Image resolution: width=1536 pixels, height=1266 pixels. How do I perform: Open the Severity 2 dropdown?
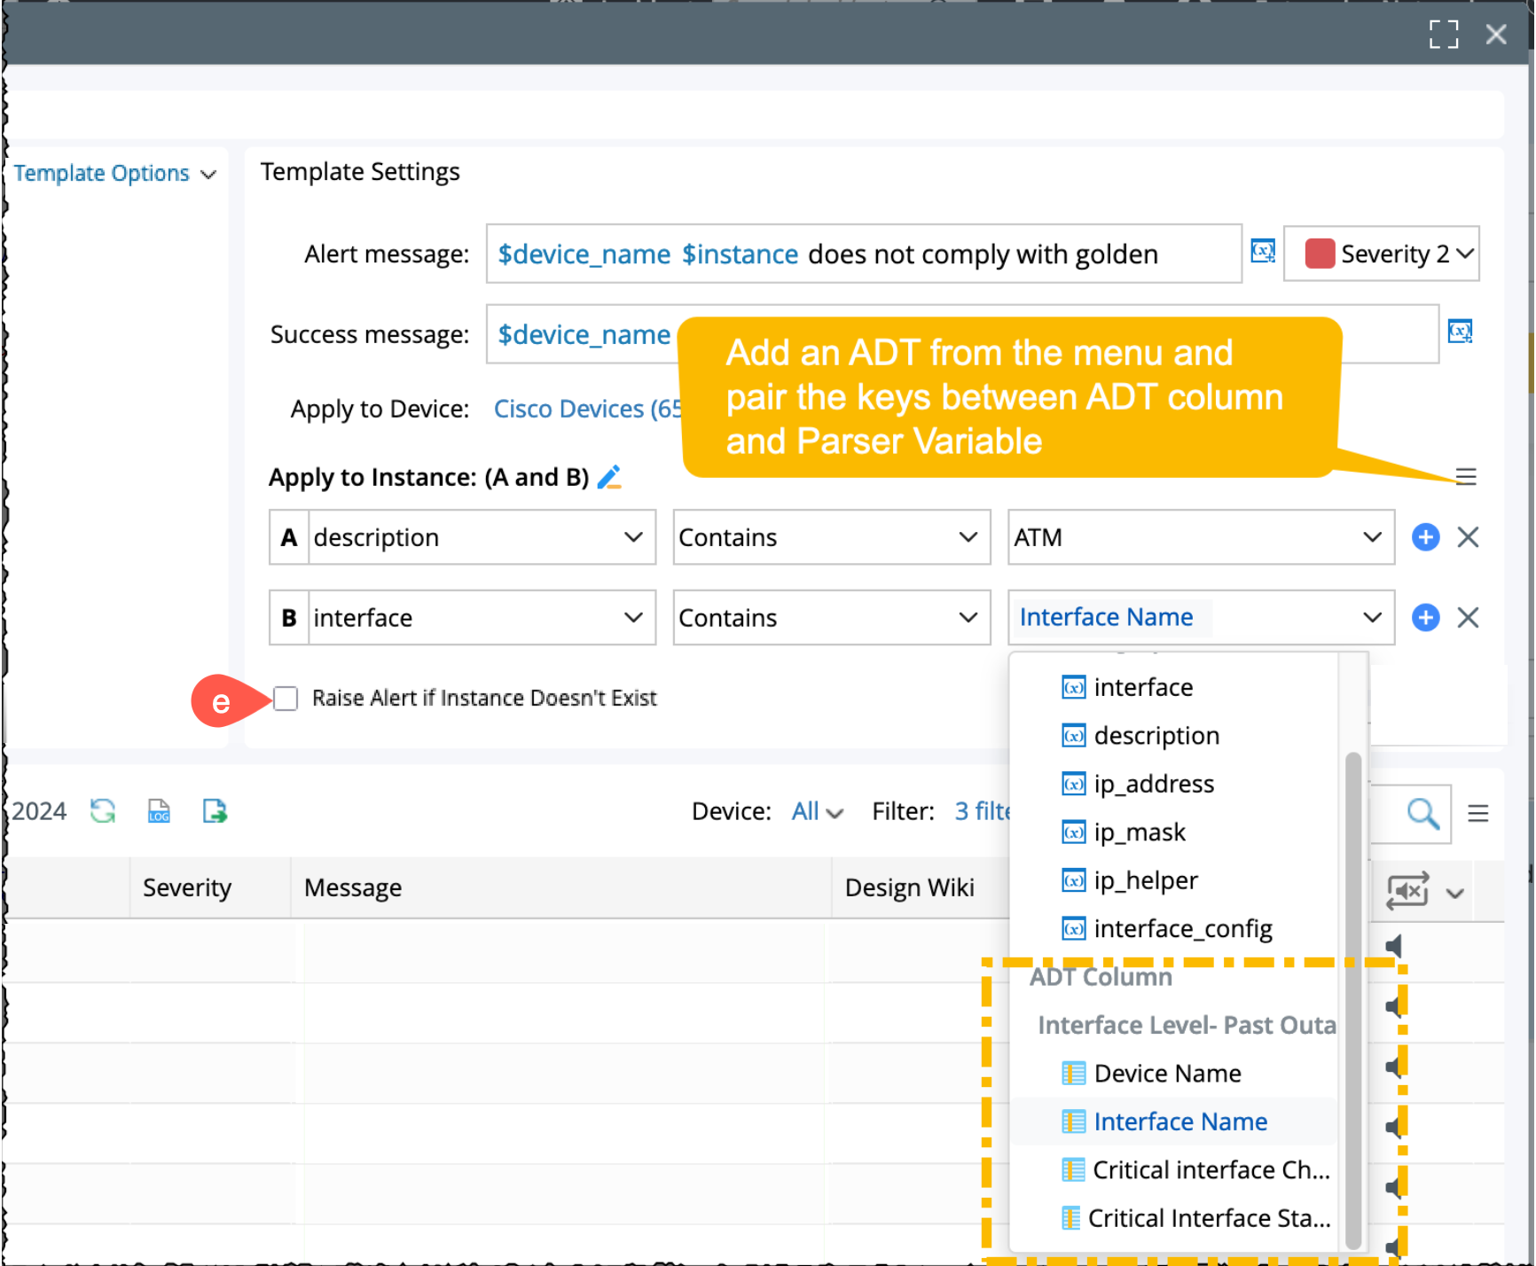pyautogui.click(x=1381, y=254)
